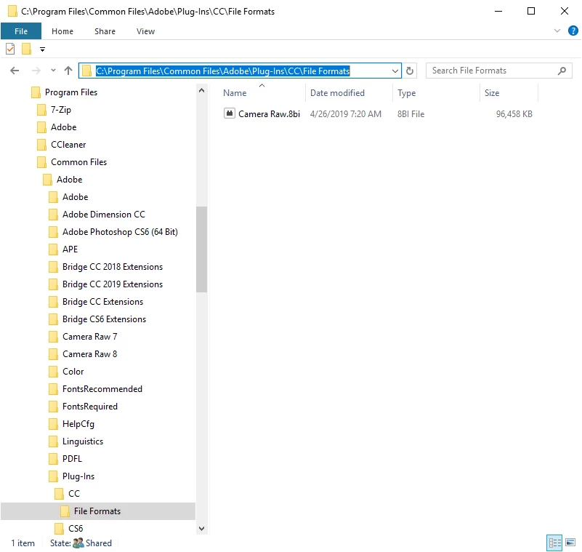The image size is (582, 552).
Task: Click the title bar folder icon
Action: pyautogui.click(x=12, y=11)
